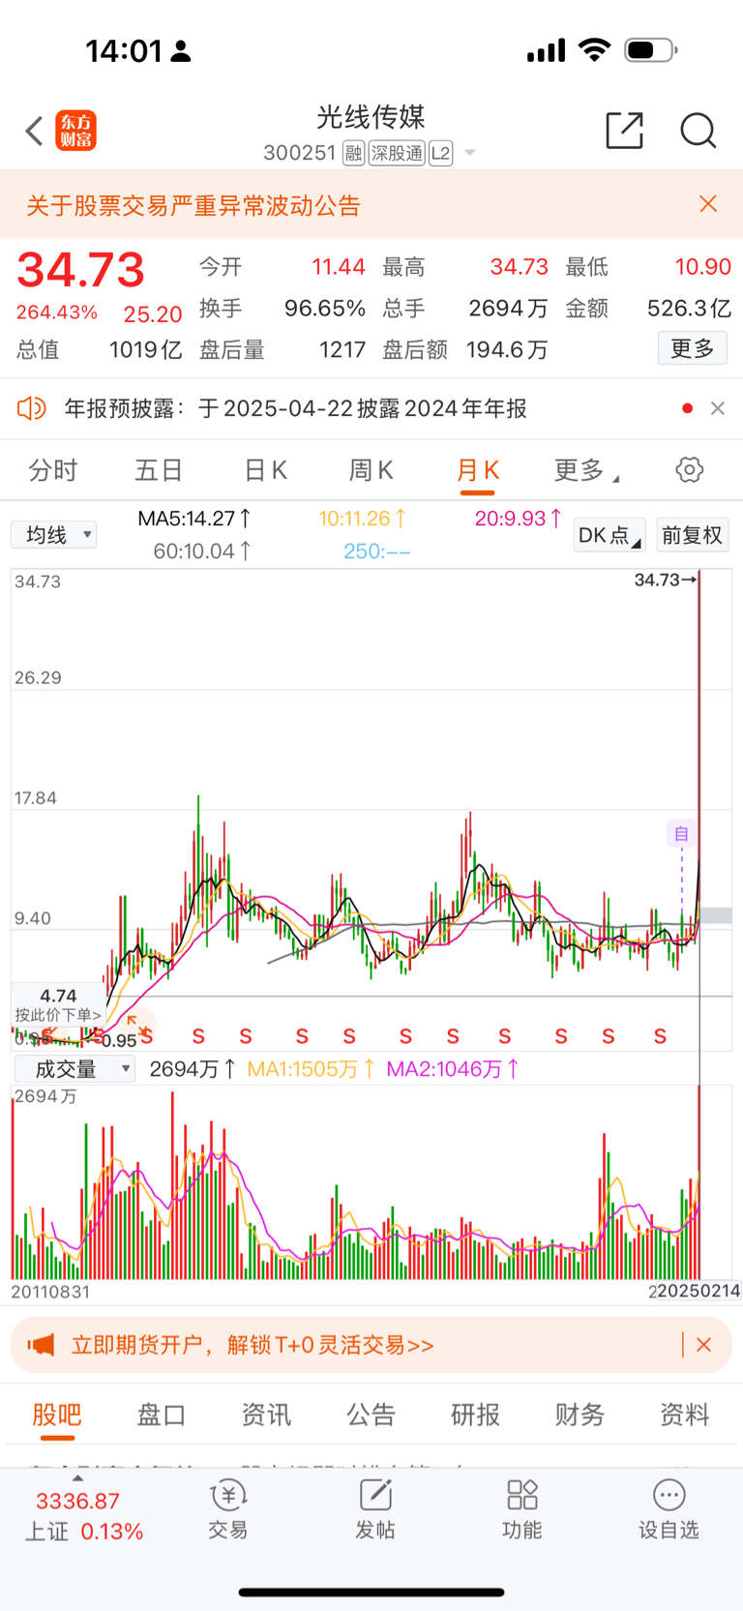Tap the 总值 1019亿 value
This screenshot has width=743, height=1611.
[145, 350]
